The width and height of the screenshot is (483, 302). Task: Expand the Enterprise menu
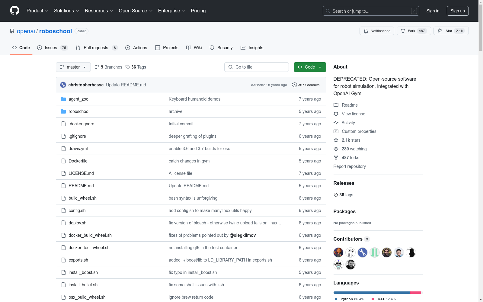pos(172,11)
